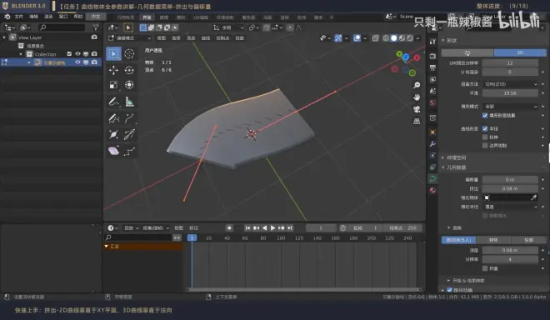Open Render properties tab
Screen dimensions: 550x320
click(x=432, y=56)
